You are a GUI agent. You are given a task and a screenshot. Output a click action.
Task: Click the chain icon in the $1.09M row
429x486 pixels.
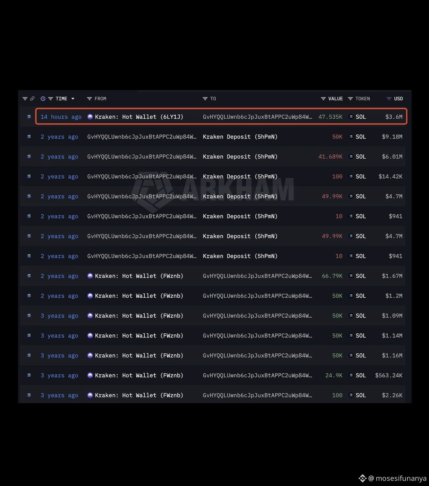coord(29,316)
